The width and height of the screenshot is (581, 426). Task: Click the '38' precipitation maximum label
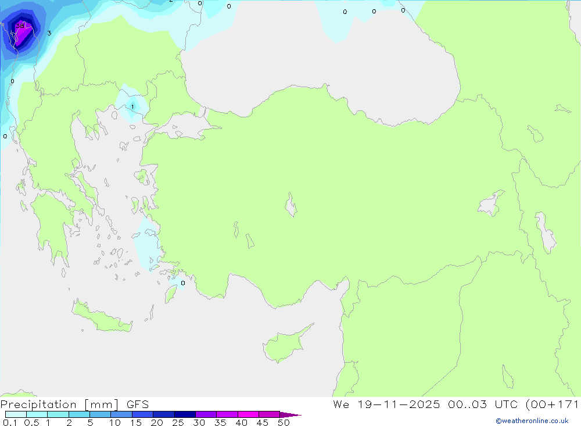tap(20, 26)
